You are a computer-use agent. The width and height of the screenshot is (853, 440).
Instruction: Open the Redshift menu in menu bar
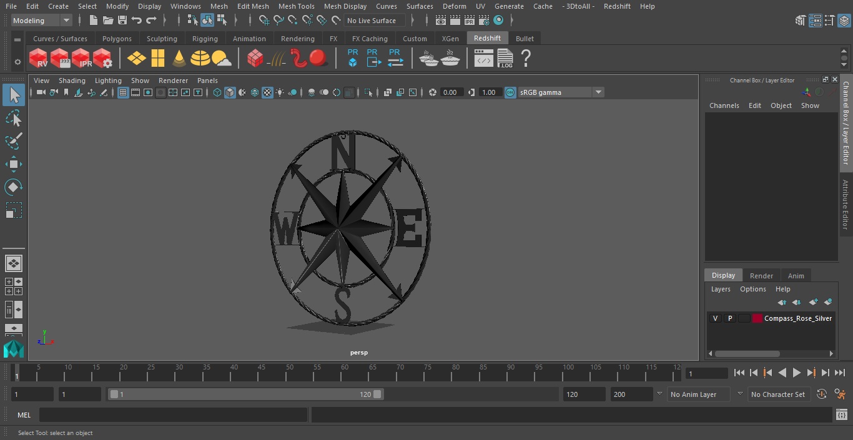(x=617, y=6)
